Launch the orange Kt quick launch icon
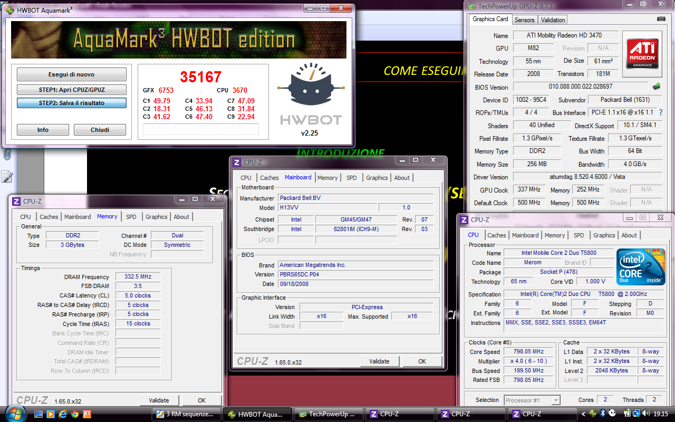The height and width of the screenshot is (422, 675). [x=88, y=414]
